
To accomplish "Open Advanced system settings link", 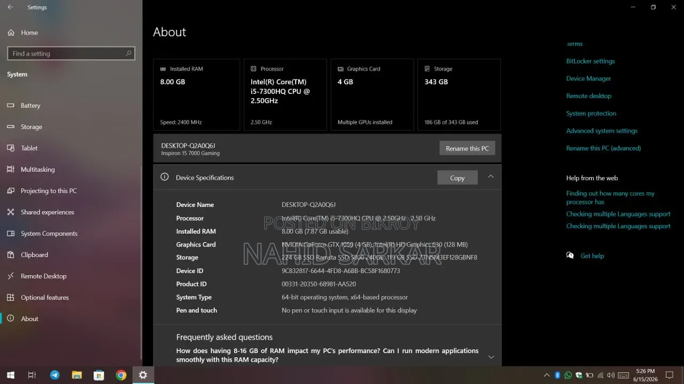I will (x=602, y=131).
